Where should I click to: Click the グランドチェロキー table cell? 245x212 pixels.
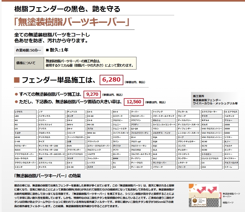pos(188,141)
